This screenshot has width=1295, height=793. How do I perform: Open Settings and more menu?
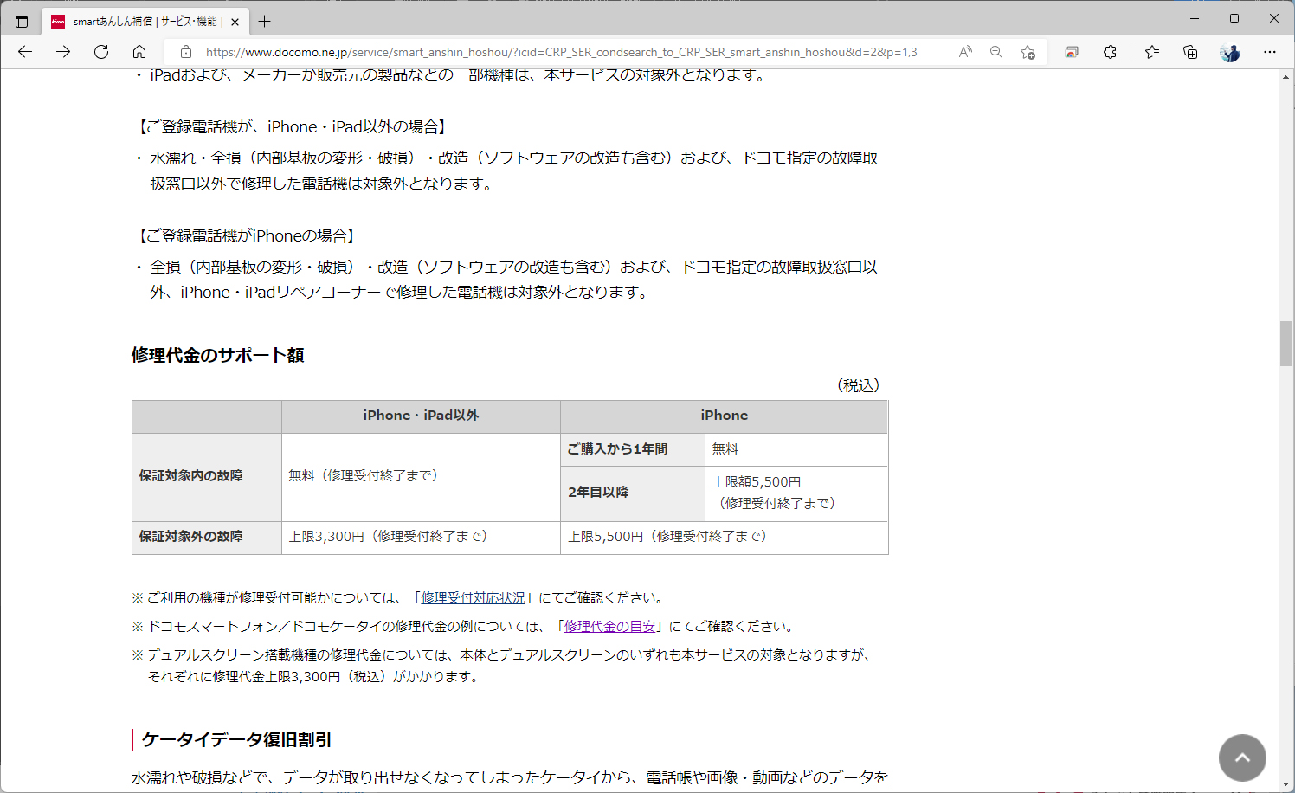tap(1269, 52)
